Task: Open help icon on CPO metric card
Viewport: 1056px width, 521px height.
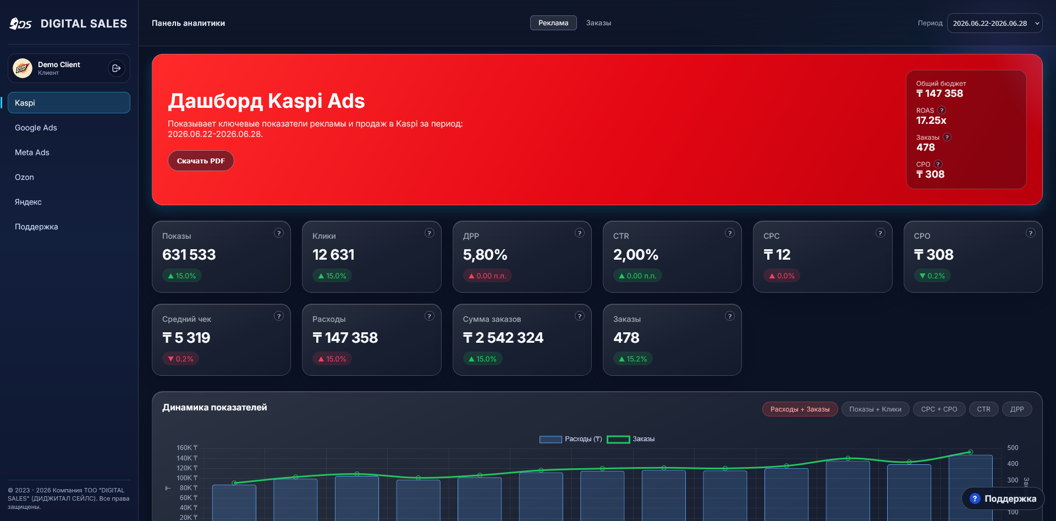Action: [1031, 233]
